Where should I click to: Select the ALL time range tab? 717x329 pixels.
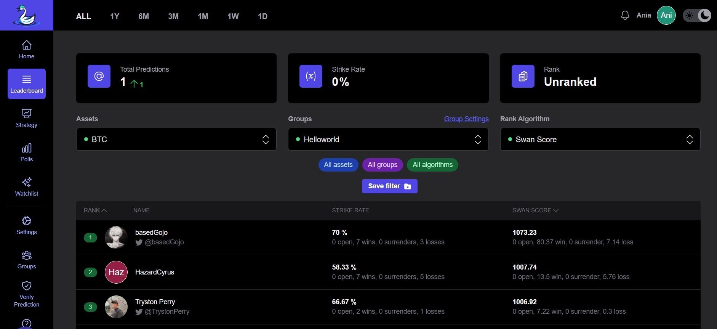click(x=83, y=16)
